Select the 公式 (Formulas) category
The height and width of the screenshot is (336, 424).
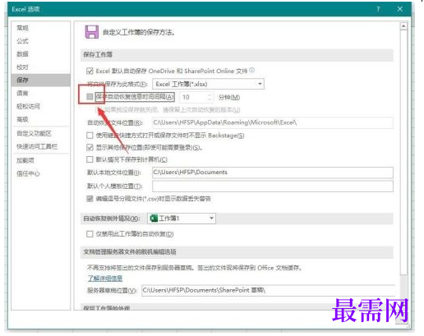pos(22,41)
